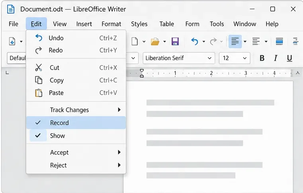Click the template document icon at the toolbar's left
The height and width of the screenshot is (193, 303).
click(12, 41)
